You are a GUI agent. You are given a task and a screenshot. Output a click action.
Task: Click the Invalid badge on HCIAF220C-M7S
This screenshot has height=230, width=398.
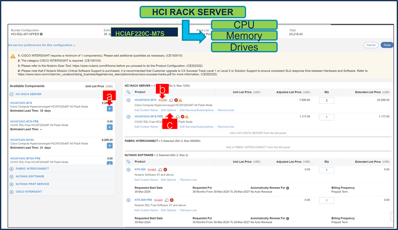[x=163, y=100]
